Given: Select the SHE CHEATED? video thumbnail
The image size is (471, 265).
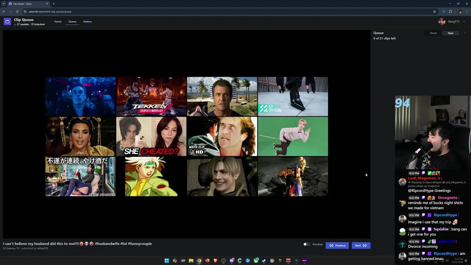Looking at the screenshot, I should pos(151,137).
